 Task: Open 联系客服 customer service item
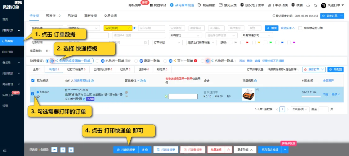(x=206, y=5)
